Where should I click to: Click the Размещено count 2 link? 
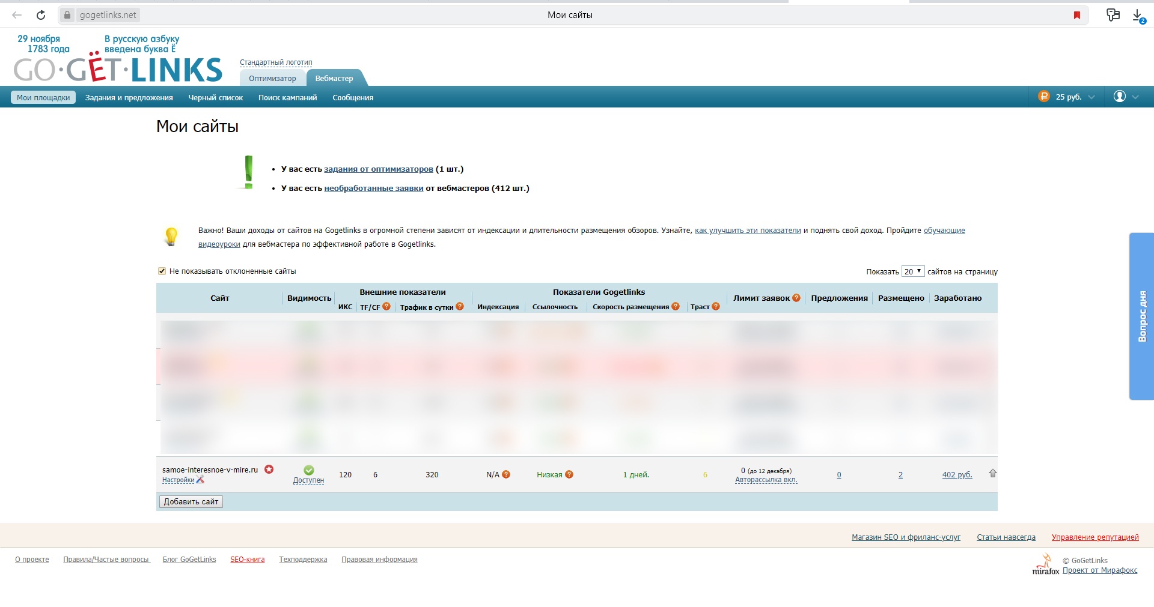click(900, 474)
